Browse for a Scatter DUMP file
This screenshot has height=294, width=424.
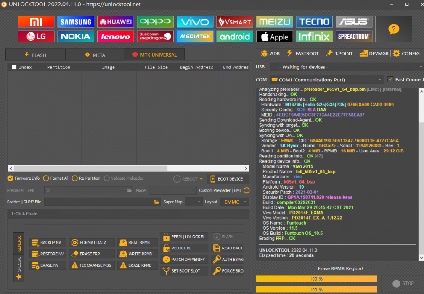point(156,202)
